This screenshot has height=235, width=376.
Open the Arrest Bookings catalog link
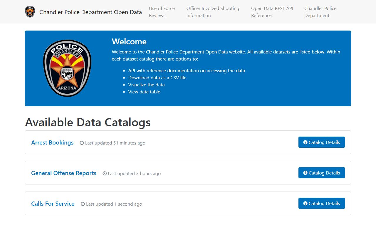click(52, 142)
